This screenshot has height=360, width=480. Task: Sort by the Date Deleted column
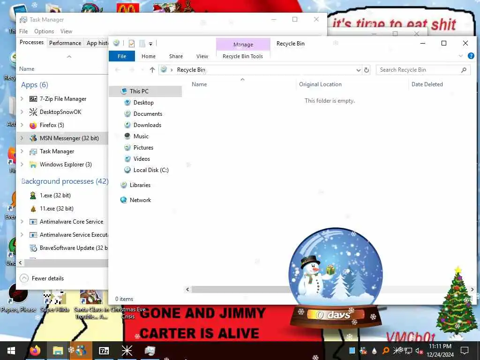(x=427, y=84)
